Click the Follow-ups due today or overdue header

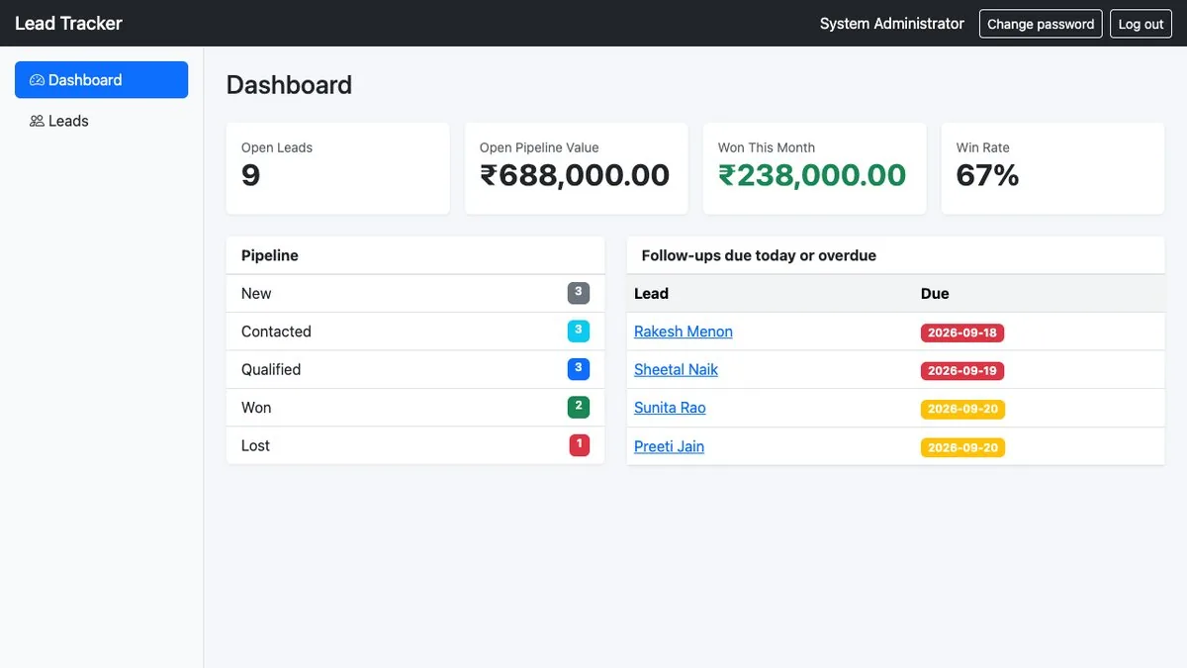(896, 255)
